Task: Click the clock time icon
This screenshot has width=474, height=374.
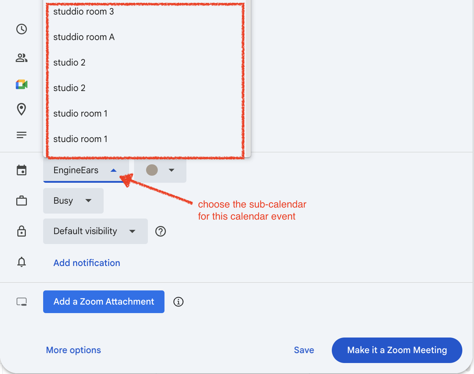Action: [22, 29]
